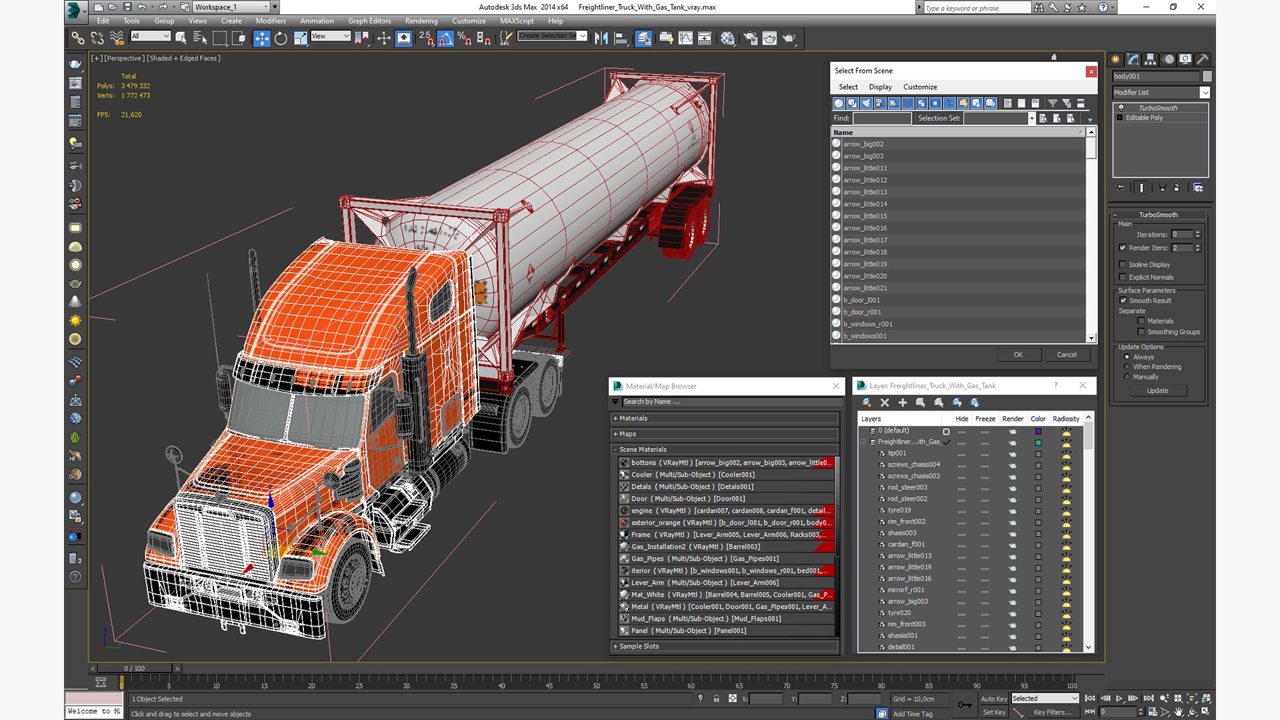Click the Align tool icon
1280x720 pixels.
pos(621,39)
